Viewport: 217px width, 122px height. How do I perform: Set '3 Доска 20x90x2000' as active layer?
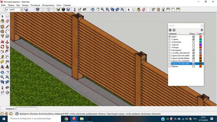pyautogui.click(x=170, y=58)
